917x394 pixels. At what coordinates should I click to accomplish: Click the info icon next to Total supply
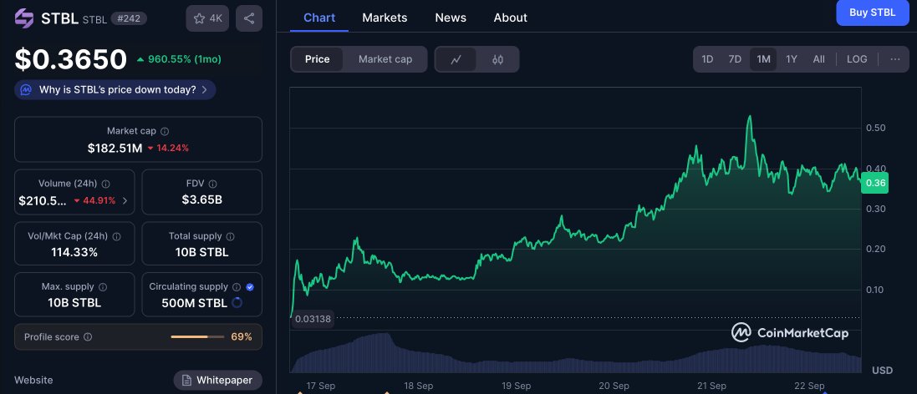(x=231, y=236)
